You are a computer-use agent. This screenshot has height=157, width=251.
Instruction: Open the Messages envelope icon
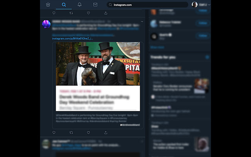[x=95, y=5]
